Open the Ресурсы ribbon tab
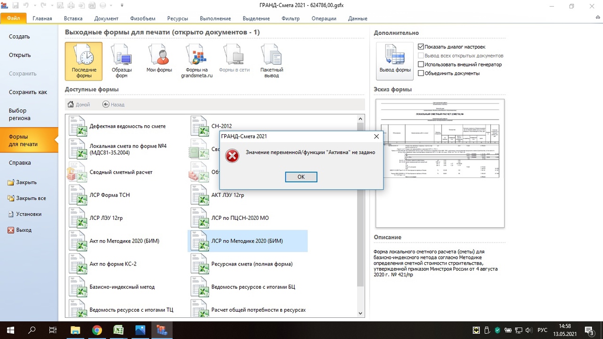This screenshot has height=339, width=603. [x=177, y=18]
